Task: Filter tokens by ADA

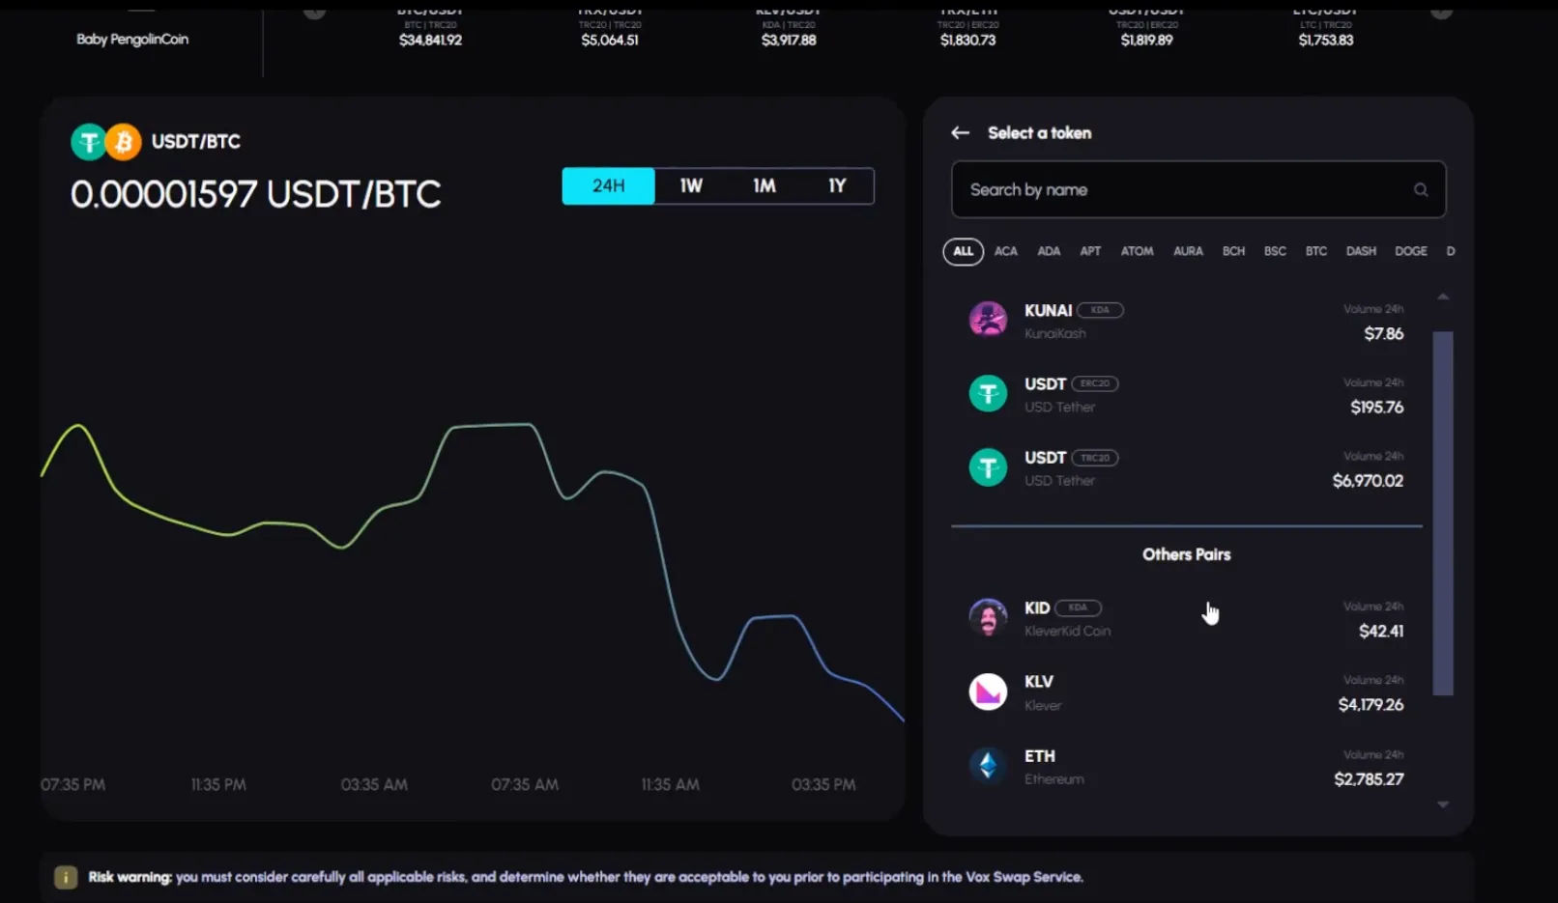Action: click(x=1049, y=251)
